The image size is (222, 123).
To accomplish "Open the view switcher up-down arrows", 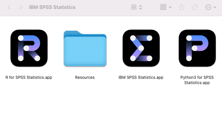I will pos(141,7).
